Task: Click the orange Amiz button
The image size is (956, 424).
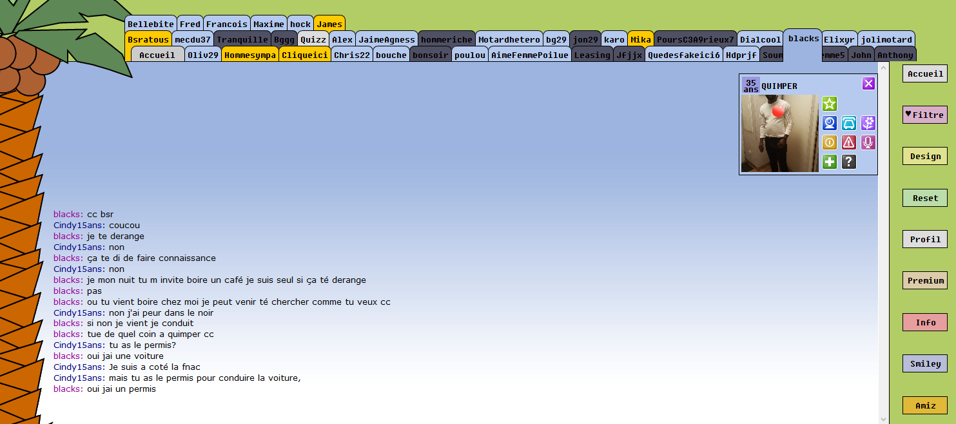Action: point(925,405)
